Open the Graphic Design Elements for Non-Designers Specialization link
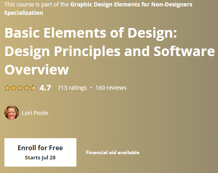218x173 pixels. [98, 8]
